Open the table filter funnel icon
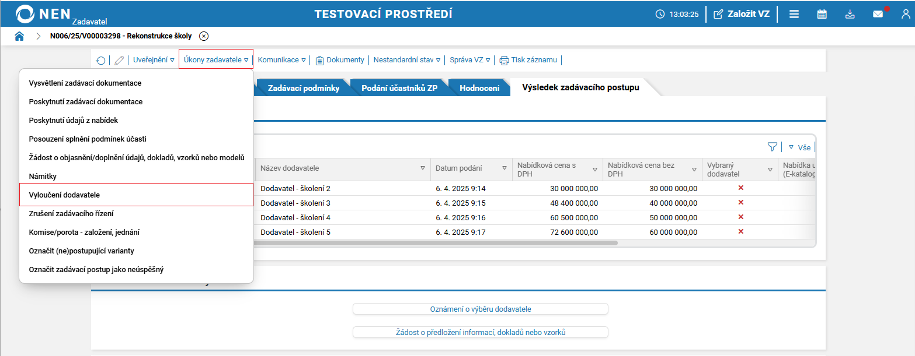The width and height of the screenshot is (915, 356). [772, 147]
